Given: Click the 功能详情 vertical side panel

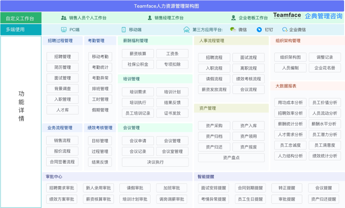Looking at the screenshot, I should point(21,106).
